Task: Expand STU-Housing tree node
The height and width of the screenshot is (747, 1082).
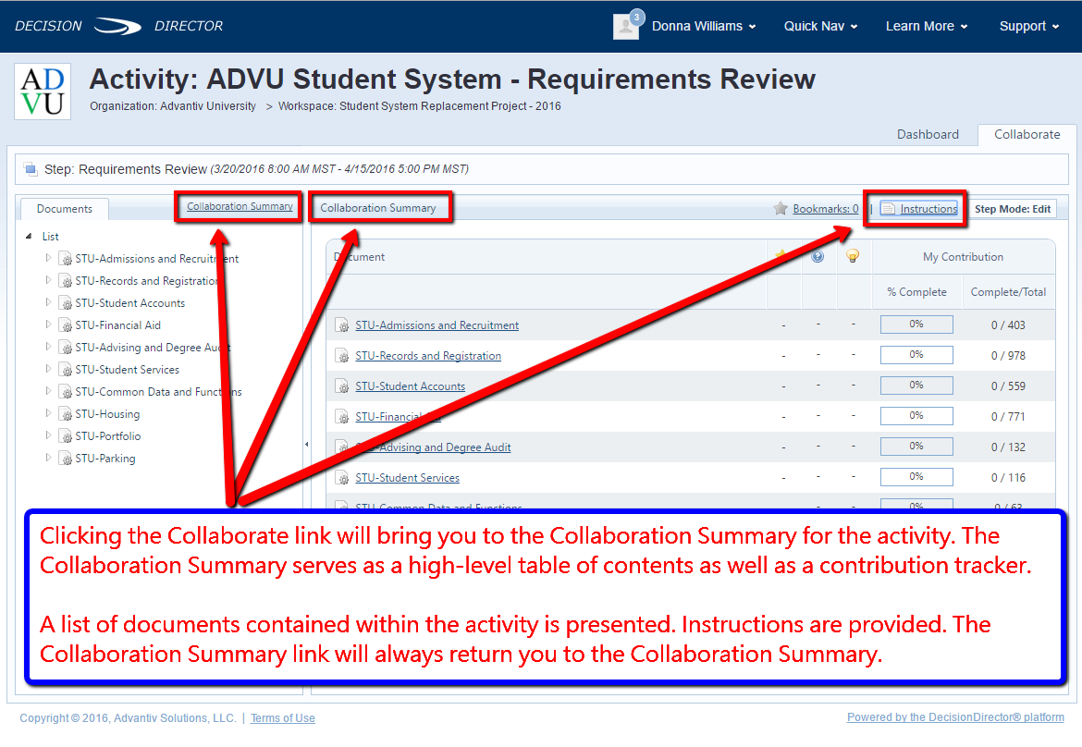Action: click(48, 412)
